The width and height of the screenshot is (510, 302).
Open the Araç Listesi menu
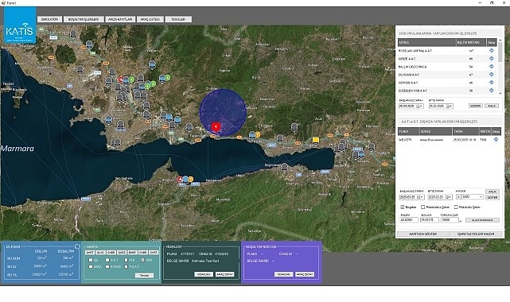[x=150, y=19]
